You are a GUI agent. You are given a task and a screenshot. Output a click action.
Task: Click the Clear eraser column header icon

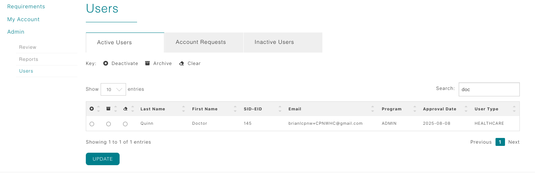coord(125,109)
